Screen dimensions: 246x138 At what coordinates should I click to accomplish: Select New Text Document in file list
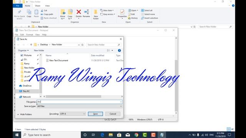click(x=59, y=61)
